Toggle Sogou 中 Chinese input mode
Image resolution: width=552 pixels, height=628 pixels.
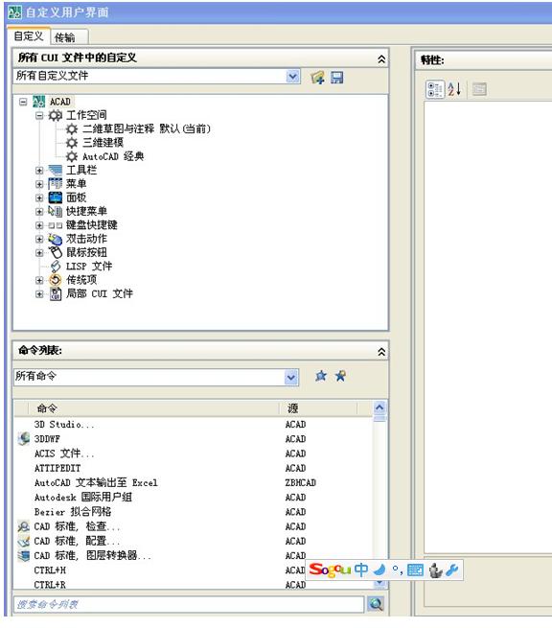pyautogui.click(x=361, y=570)
